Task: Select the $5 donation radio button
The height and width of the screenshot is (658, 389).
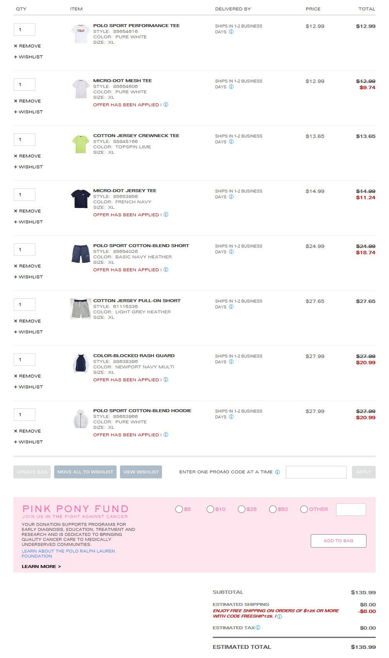Action: point(179,509)
